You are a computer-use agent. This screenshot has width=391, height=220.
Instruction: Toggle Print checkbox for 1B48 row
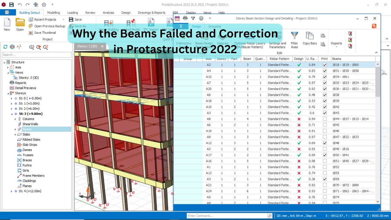[x=325, y=143]
